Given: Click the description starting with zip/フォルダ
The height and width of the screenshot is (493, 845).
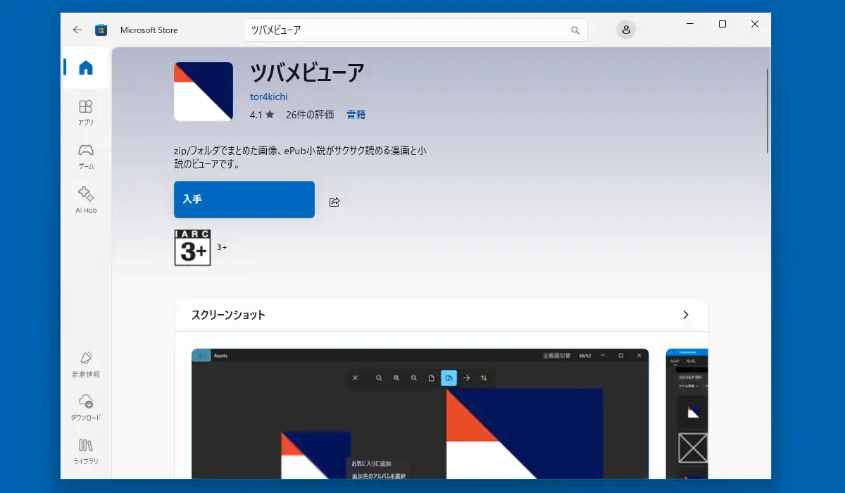Looking at the screenshot, I should click(x=300, y=158).
